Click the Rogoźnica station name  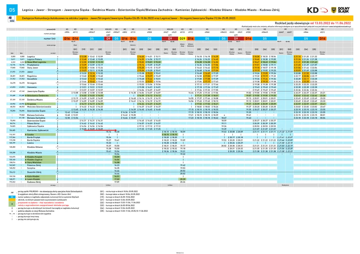(x=32, y=76)
